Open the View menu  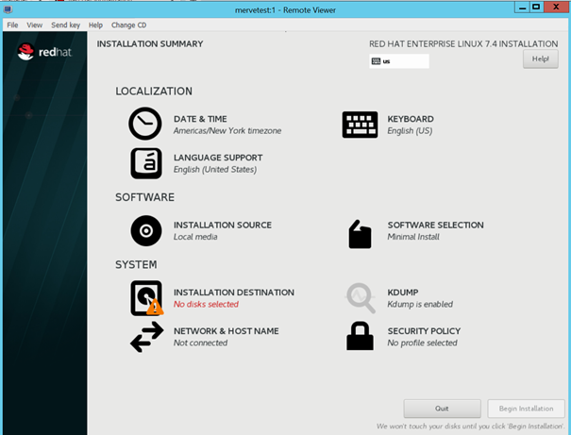click(x=35, y=25)
